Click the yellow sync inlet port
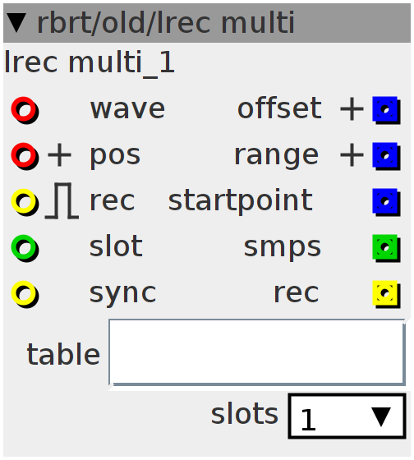 tap(25, 294)
